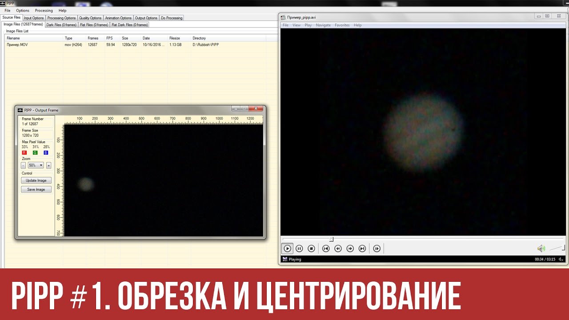Toggle the blue B channel in Output Frame
The image size is (569, 320).
(46, 152)
